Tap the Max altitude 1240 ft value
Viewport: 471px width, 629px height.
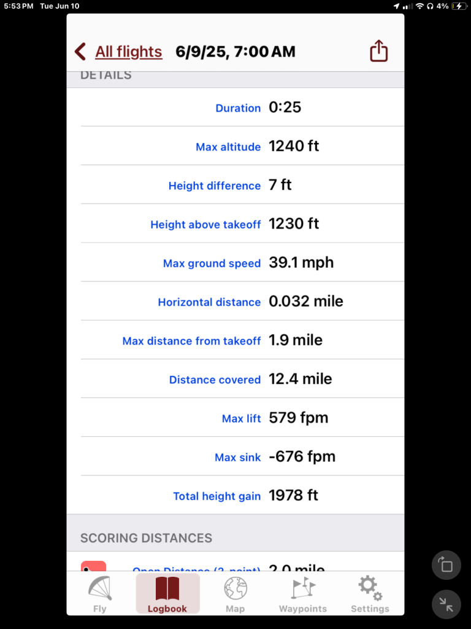tap(294, 146)
